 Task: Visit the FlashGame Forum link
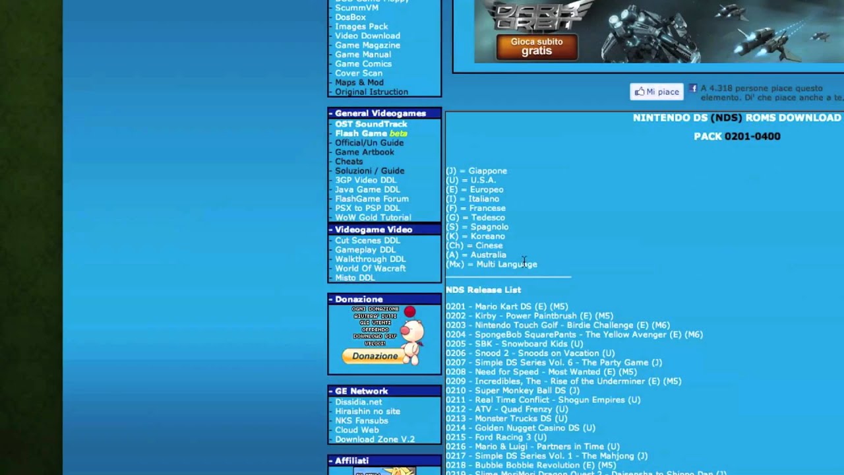coord(372,199)
